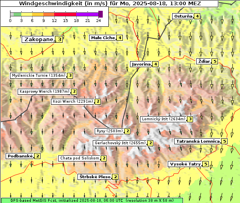240x203 pixels.
Task: Open the Javorina place label
Action: coord(141,64)
